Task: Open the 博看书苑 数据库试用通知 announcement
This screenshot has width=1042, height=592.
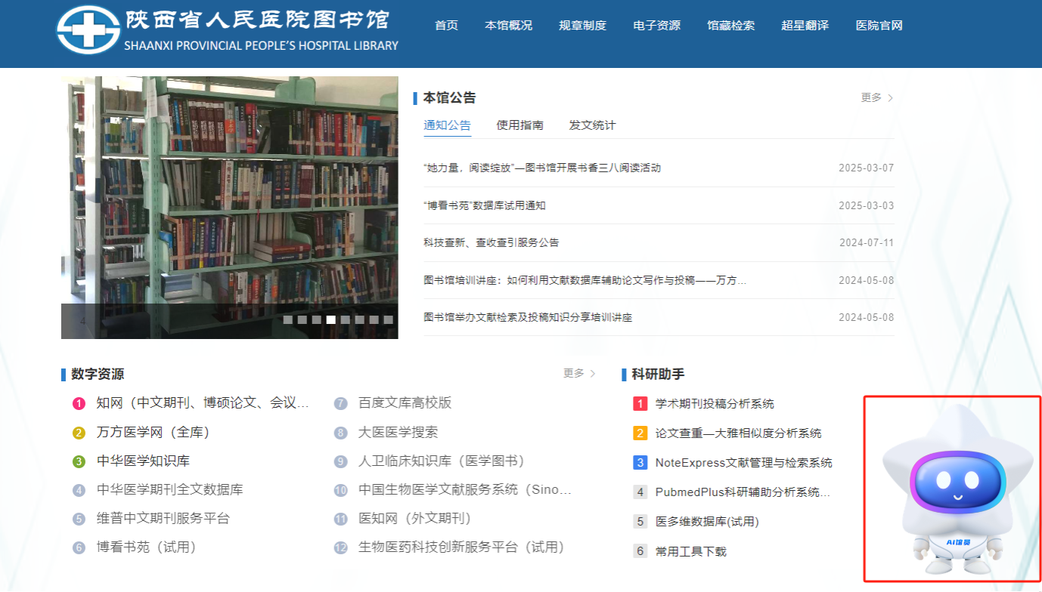Action: (x=485, y=205)
